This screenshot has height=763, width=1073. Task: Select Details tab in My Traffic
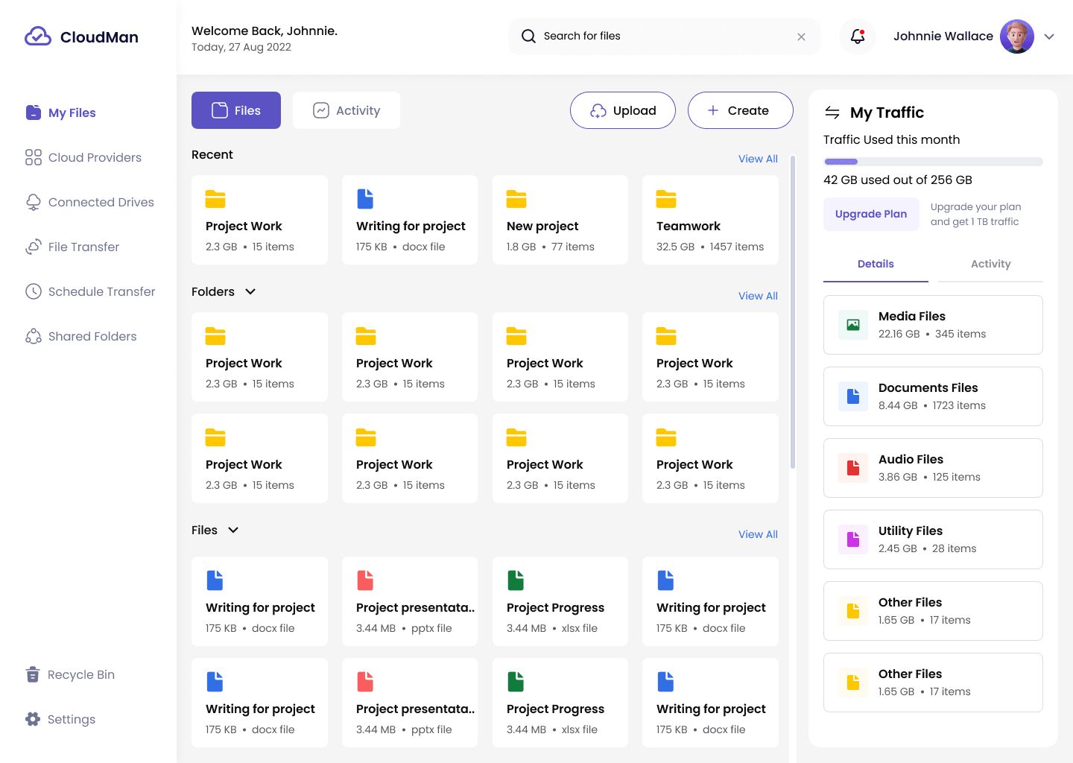click(876, 264)
